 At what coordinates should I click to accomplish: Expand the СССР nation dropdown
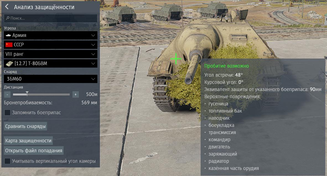tap(51, 44)
